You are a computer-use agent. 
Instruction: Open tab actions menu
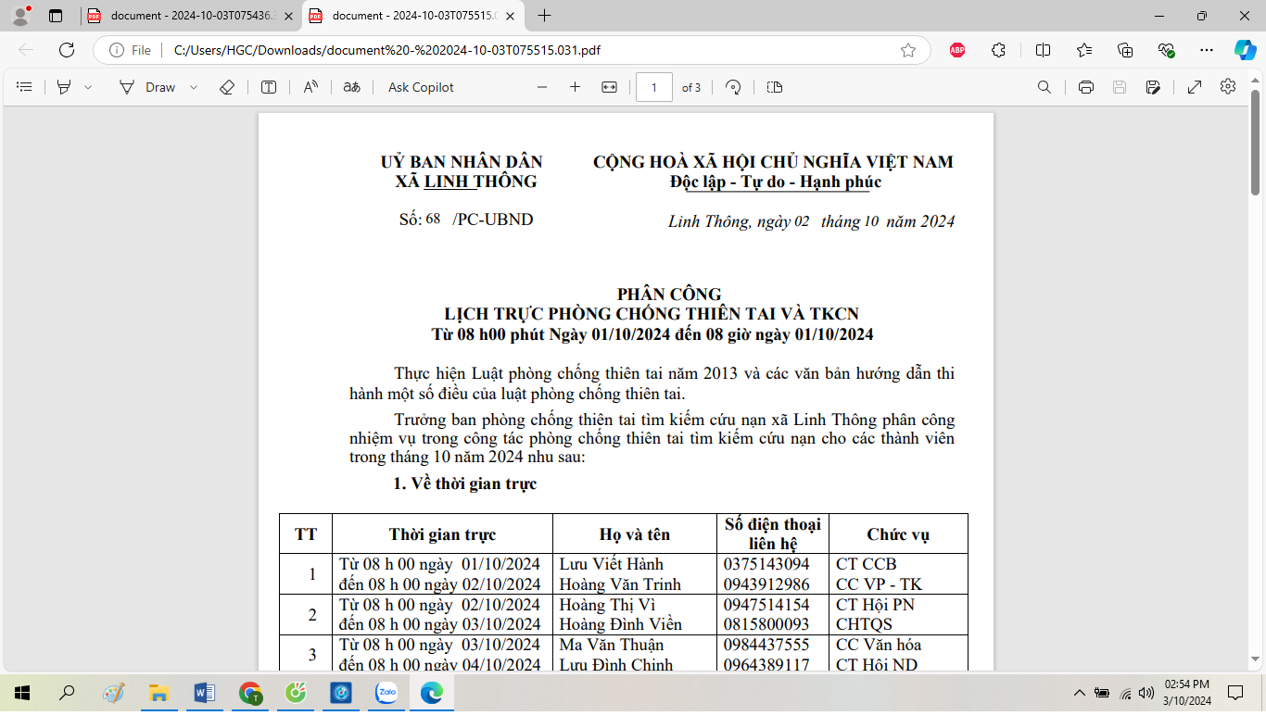click(56, 16)
